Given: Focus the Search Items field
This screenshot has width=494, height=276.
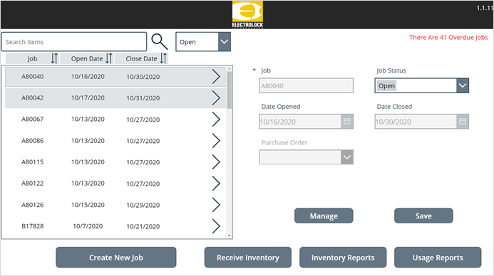Looking at the screenshot, I should point(74,42).
